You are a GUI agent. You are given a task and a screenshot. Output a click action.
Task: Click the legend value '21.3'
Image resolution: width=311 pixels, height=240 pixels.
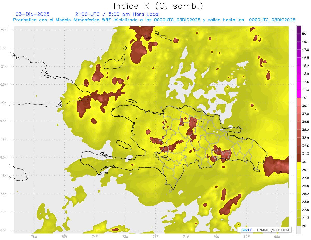tap(306, 218)
